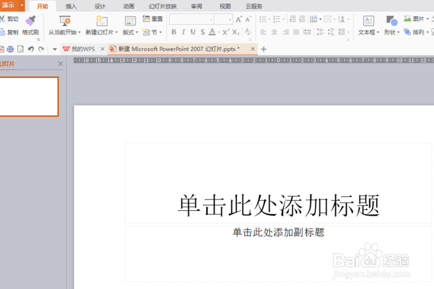
Task: Select slide 1 thumbnail
Action: coord(29,97)
